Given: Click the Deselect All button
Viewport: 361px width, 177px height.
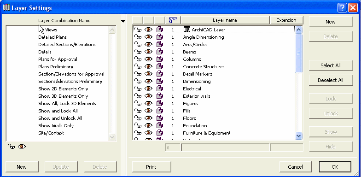Looking at the screenshot, I should pyautogui.click(x=331, y=80).
